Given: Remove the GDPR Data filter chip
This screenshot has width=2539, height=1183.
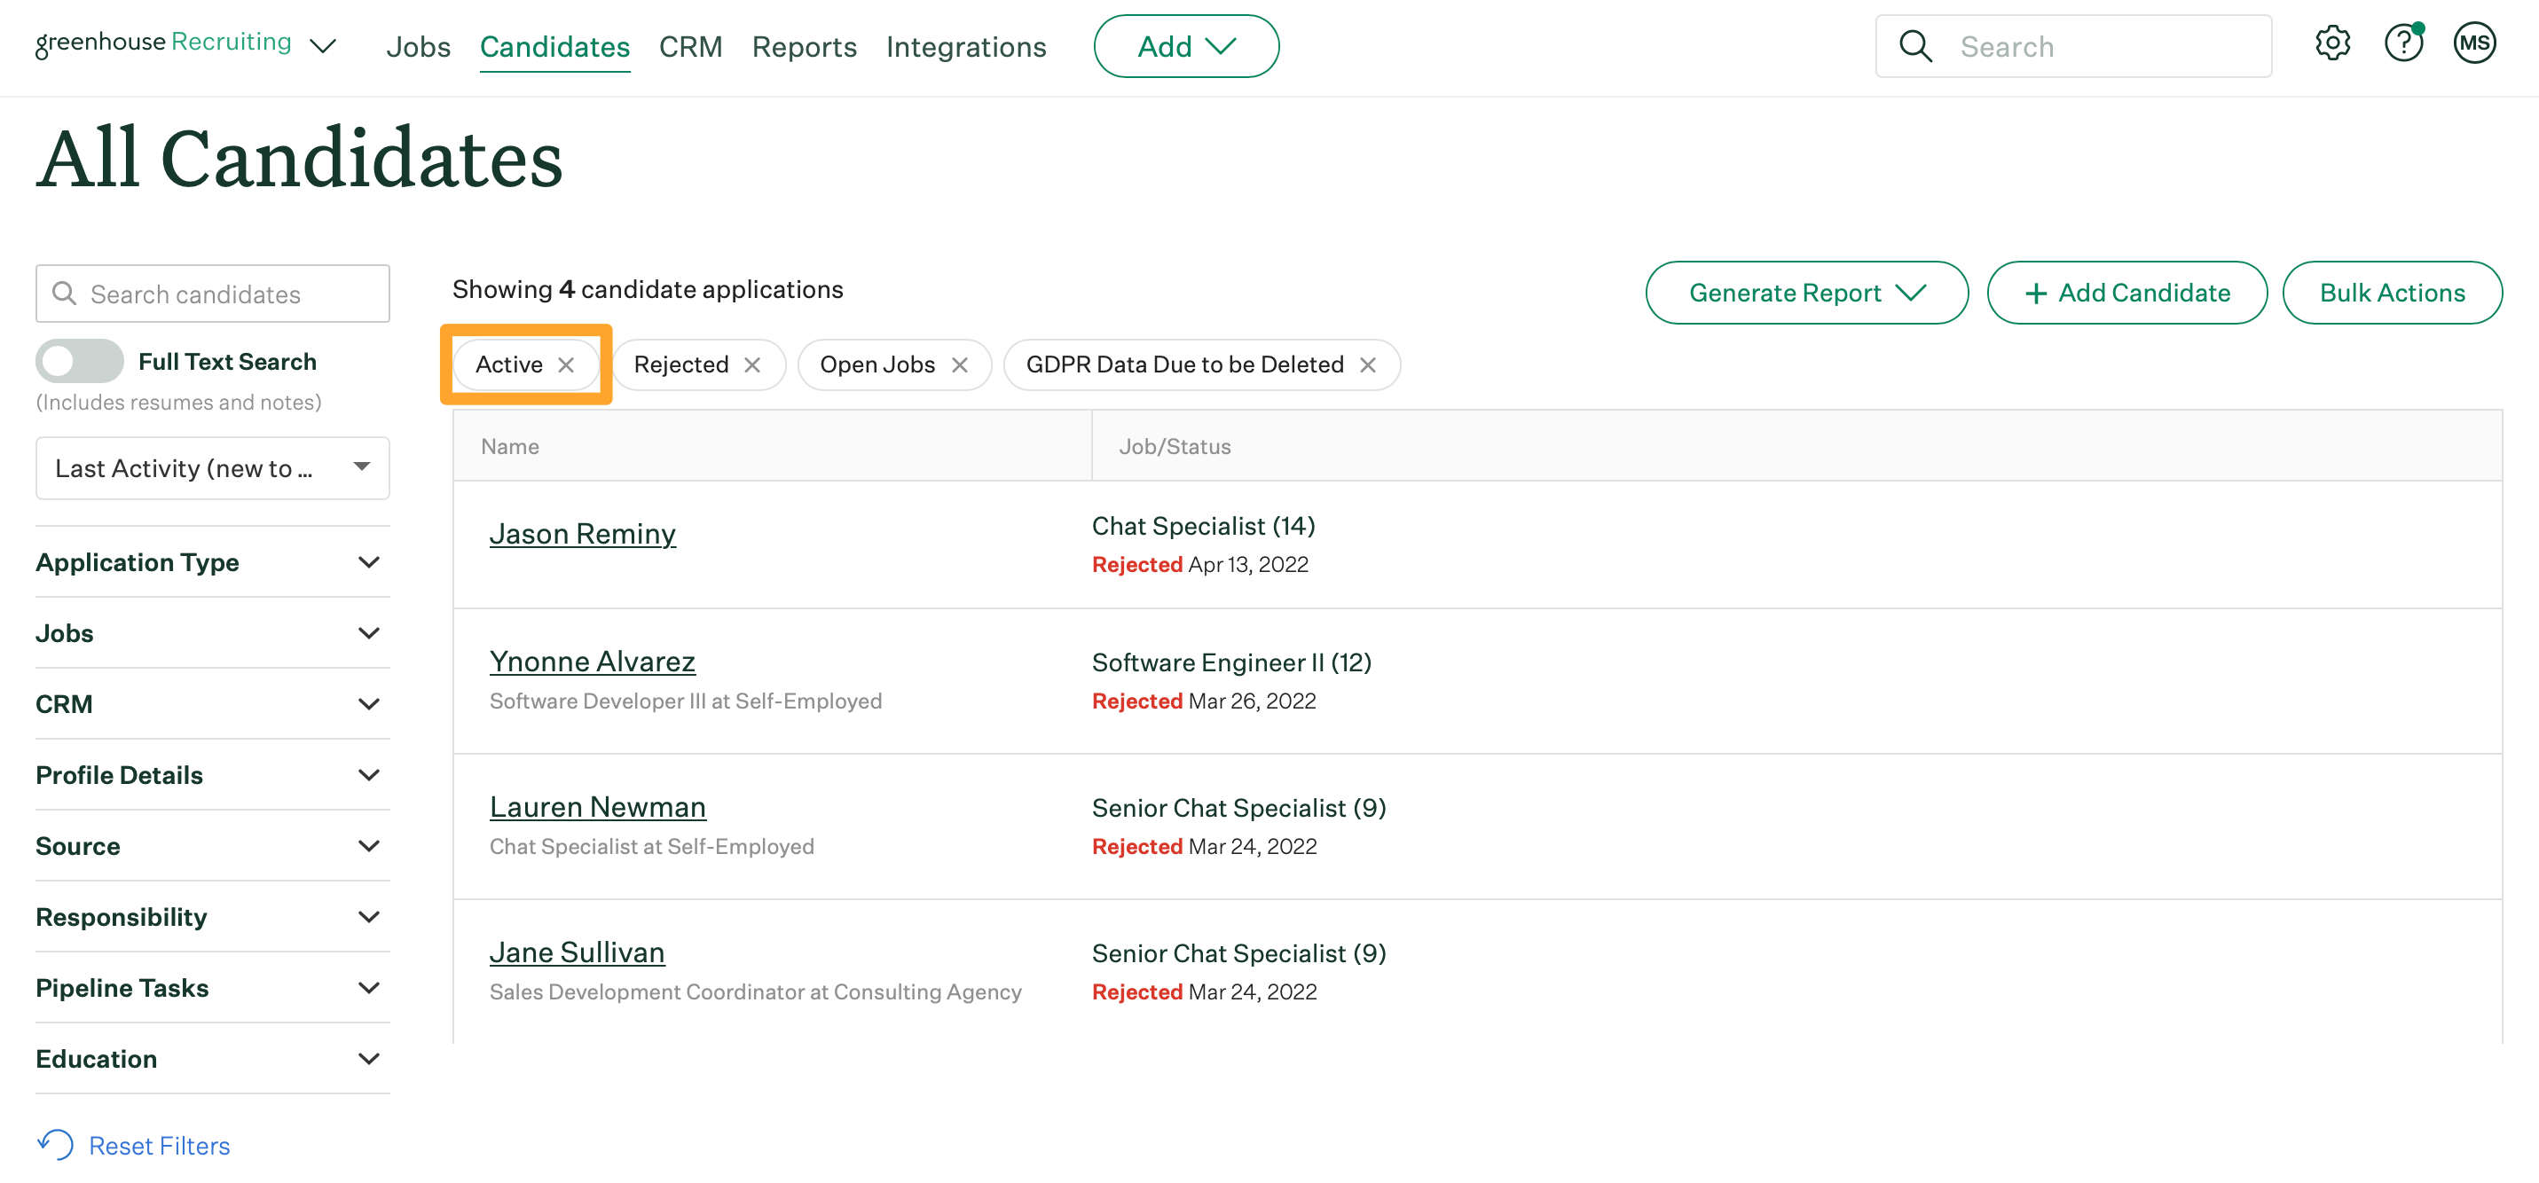Looking at the screenshot, I should point(1367,365).
